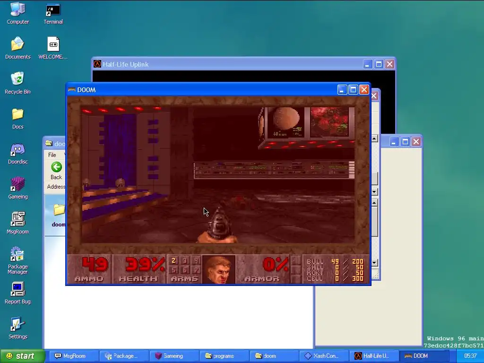
Task: Open the Report Bug shortcut
Action: (x=17, y=293)
